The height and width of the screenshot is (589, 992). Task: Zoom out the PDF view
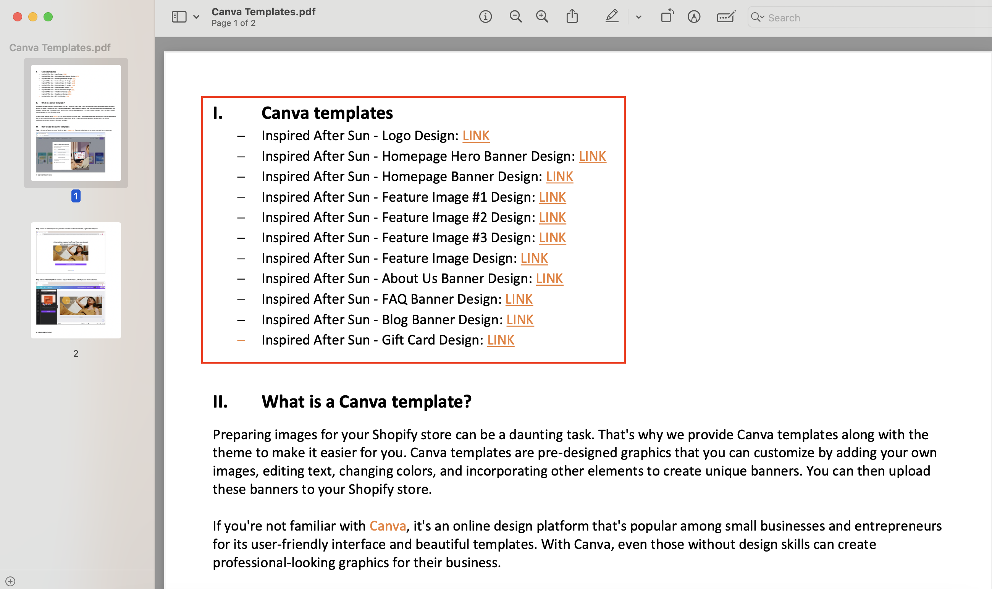tap(515, 17)
